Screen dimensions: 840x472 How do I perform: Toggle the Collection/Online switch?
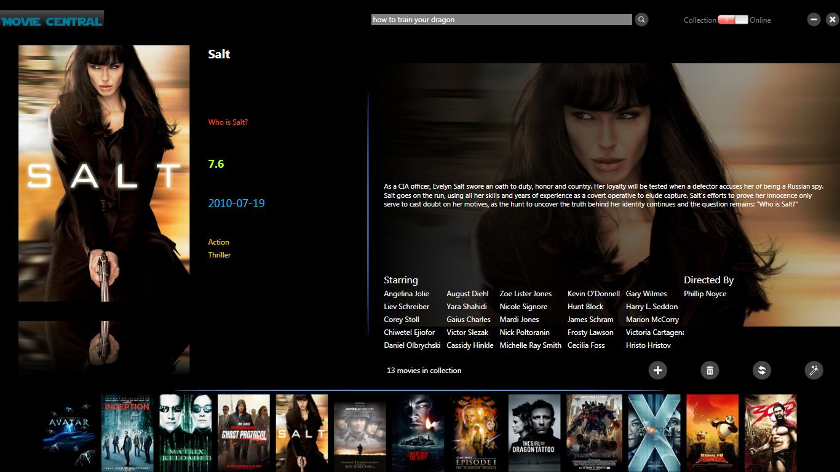tap(733, 20)
